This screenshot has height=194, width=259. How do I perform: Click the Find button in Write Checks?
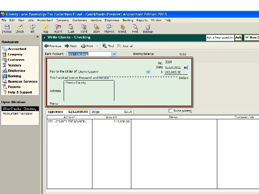(x=108, y=46)
